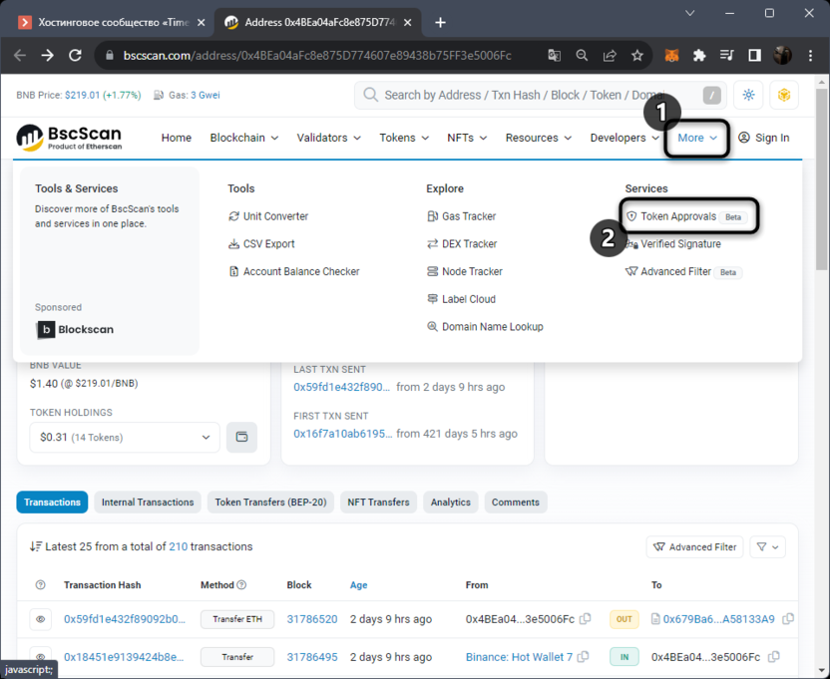Open block 31786520 link
830x679 pixels.
click(312, 619)
